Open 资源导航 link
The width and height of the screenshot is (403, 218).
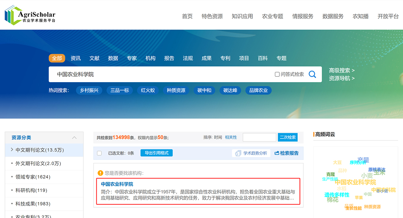(342, 78)
